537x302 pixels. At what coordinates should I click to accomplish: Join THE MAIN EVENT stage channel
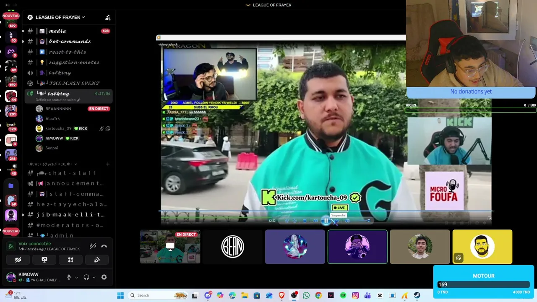pyautogui.click(x=69, y=83)
